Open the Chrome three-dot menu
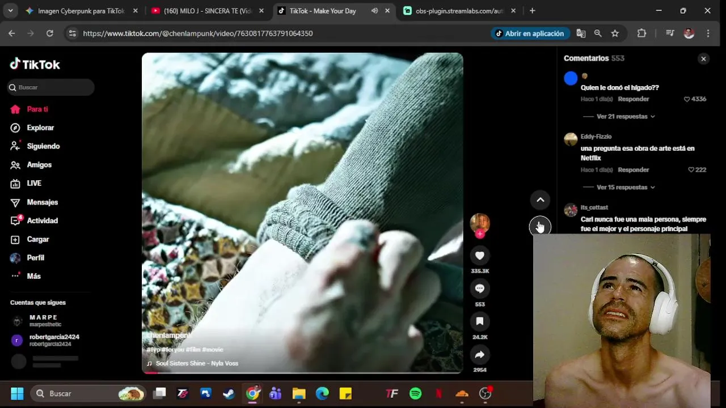This screenshot has height=408, width=726. tap(708, 33)
